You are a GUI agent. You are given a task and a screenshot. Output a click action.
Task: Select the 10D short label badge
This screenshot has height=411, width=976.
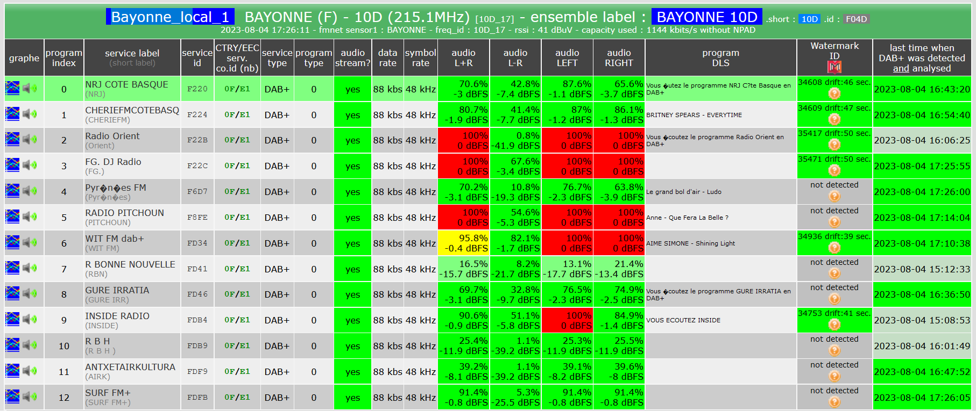coord(809,19)
